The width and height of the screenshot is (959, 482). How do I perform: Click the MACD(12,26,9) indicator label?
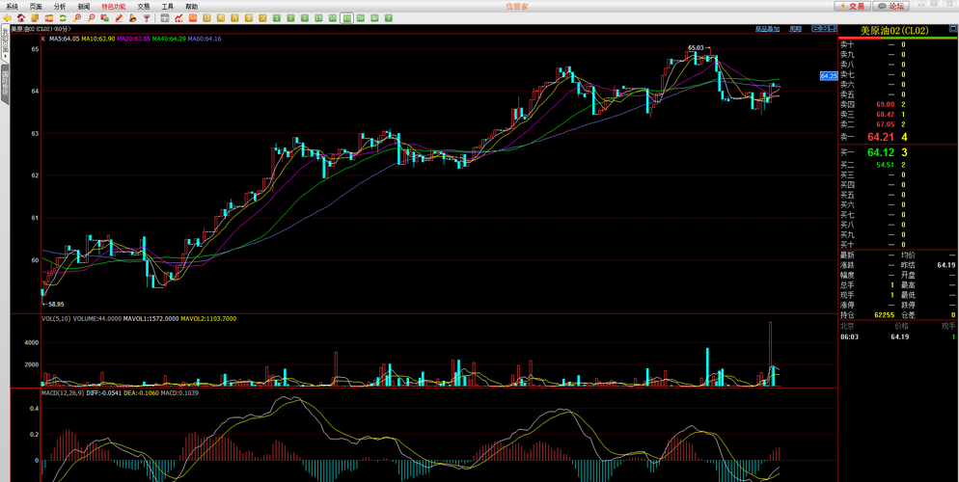click(63, 392)
